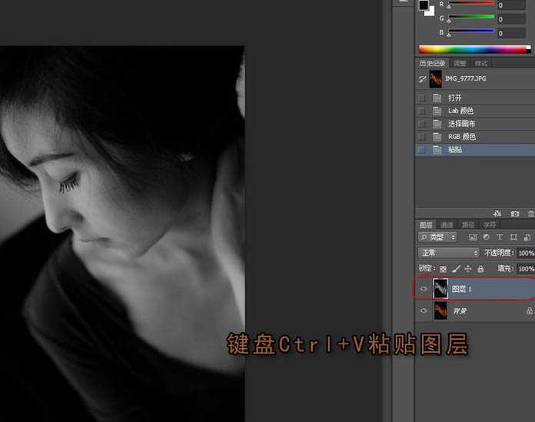
Task: Lock all padlock icon
Action: point(480,269)
